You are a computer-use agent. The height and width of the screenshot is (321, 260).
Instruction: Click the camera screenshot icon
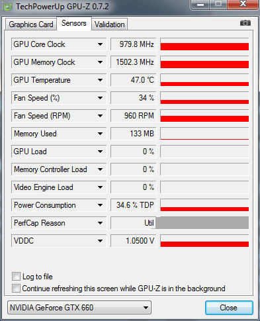245,23
